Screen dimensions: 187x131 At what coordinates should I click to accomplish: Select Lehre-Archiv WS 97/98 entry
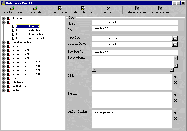(26, 66)
